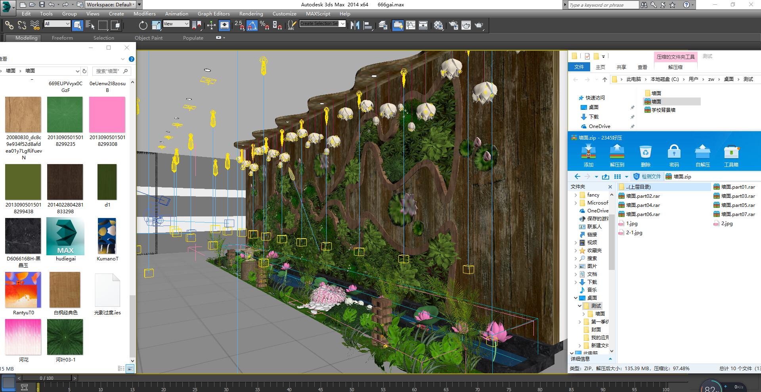Open Material Editor icon
Viewport: 761px width, 392px height.
click(438, 25)
